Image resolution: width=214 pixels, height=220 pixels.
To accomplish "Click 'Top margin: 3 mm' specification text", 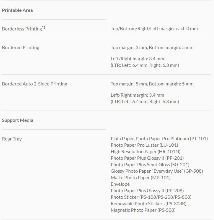I will tap(129, 48).
